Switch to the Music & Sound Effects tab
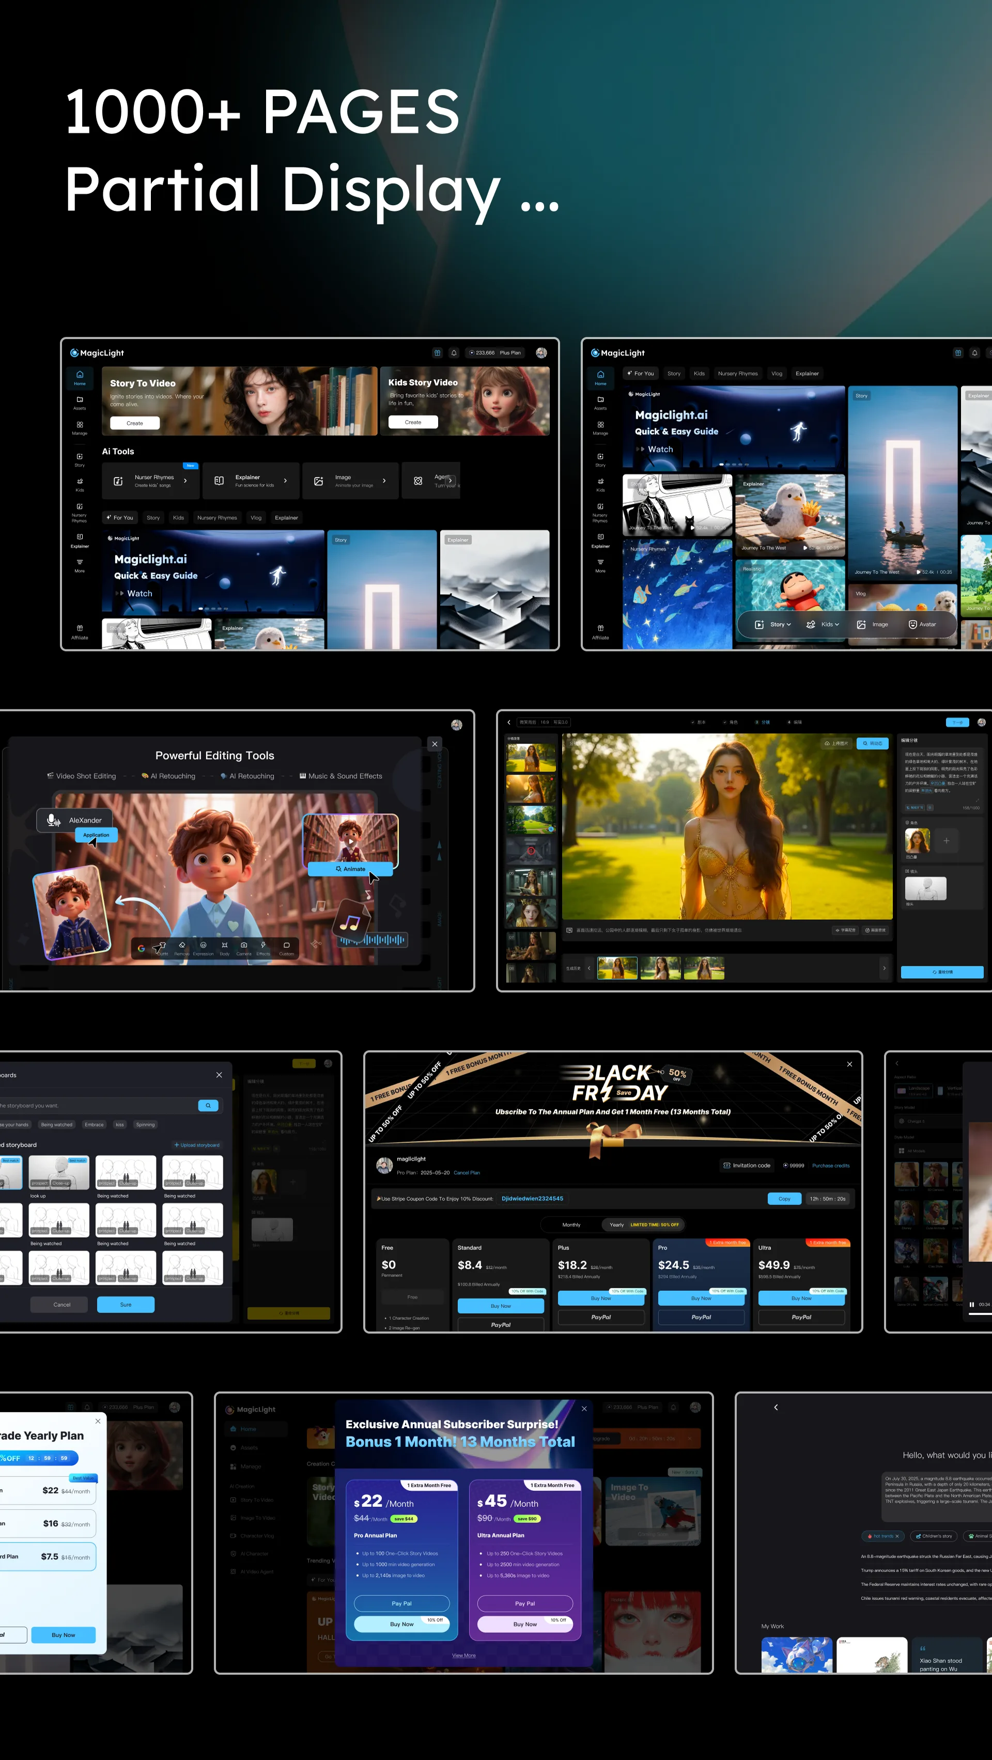 point(341,776)
